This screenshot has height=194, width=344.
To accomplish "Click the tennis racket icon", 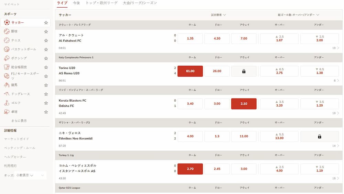I will [7, 40].
